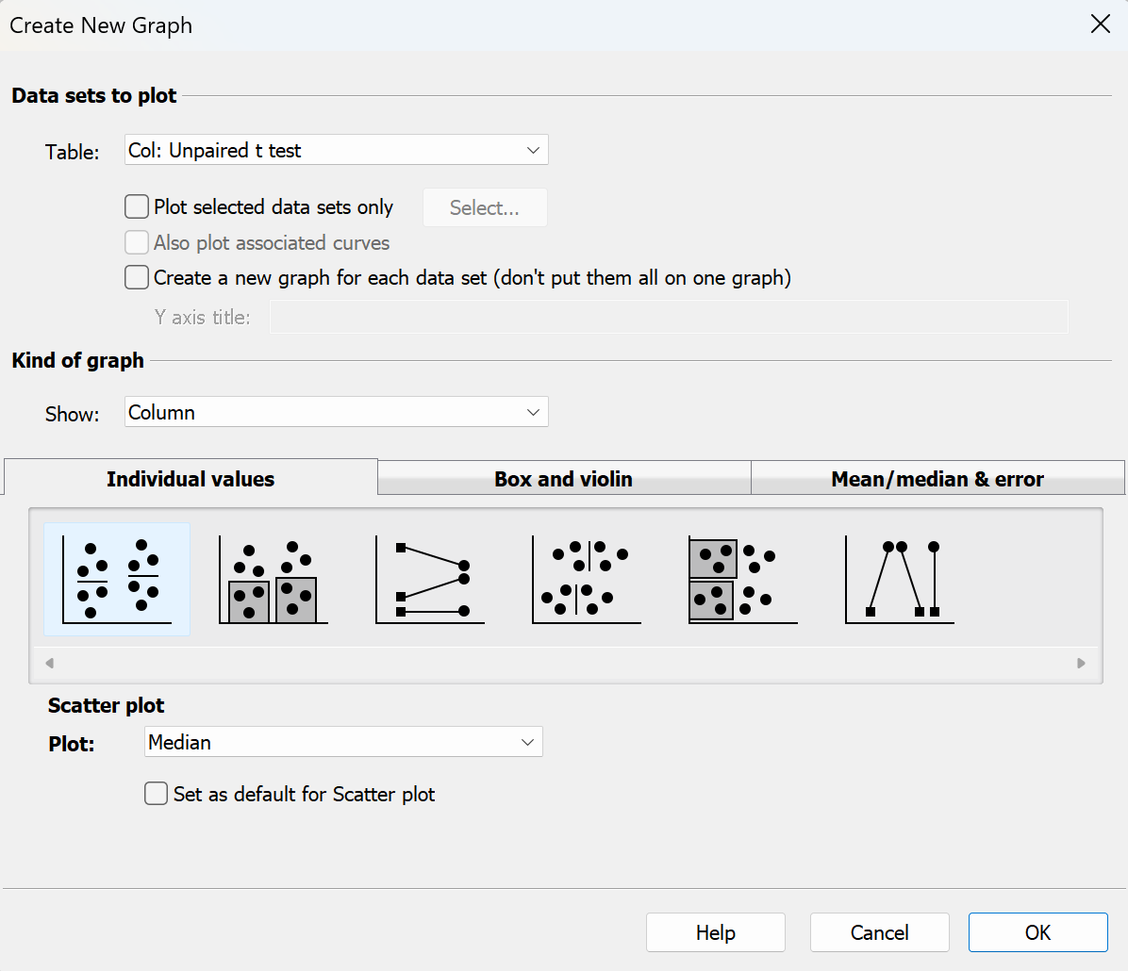The height and width of the screenshot is (971, 1128).
Task: Click the right scroll arrow of graph gallery
Action: click(1080, 663)
